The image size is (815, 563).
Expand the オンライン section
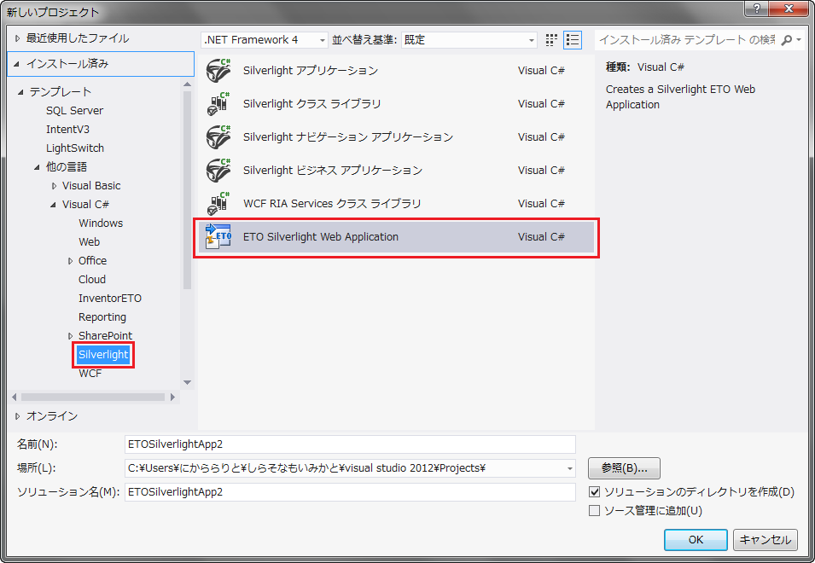coord(17,416)
